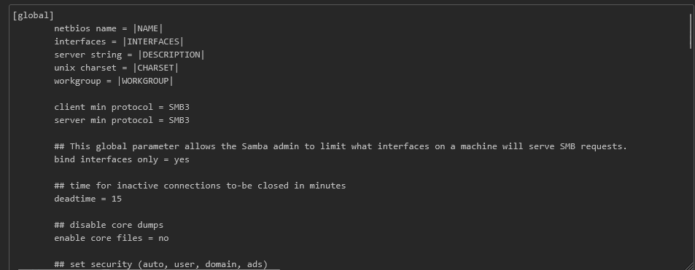Click the comment about inactive connections timeout
The width and height of the screenshot is (695, 270).
coord(200,186)
